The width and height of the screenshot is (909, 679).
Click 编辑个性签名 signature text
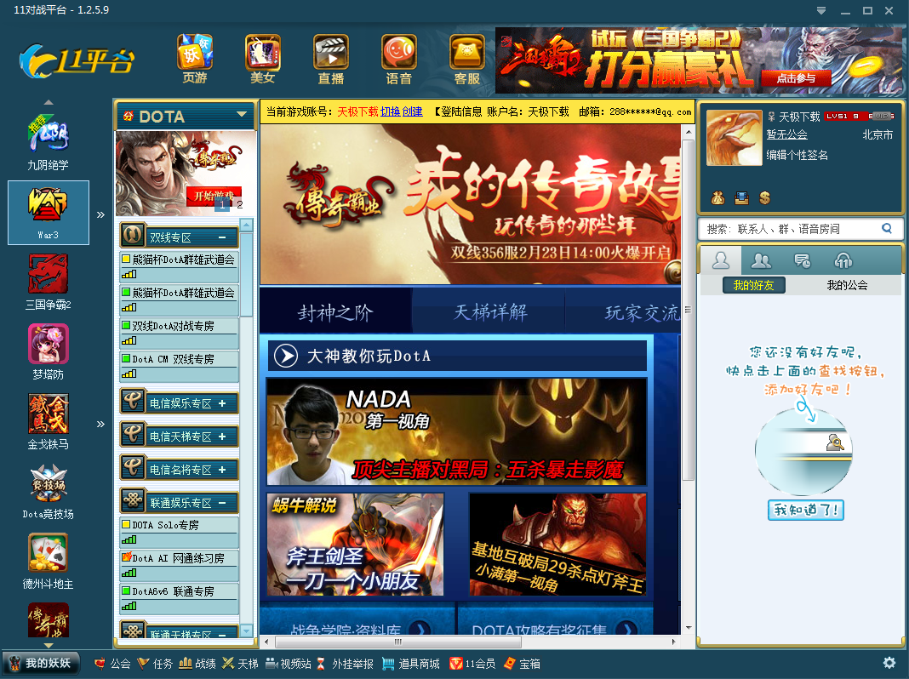click(x=798, y=155)
